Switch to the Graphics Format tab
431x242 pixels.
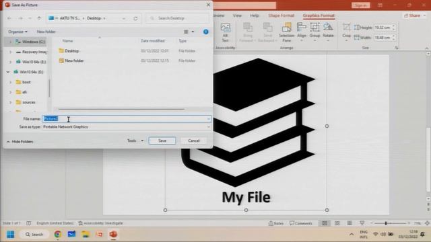319,15
